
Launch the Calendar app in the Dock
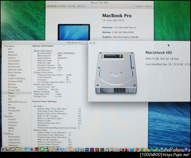[12, 149]
